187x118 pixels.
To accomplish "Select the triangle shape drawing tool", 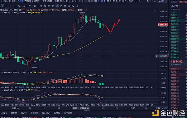I will tap(19, 6).
